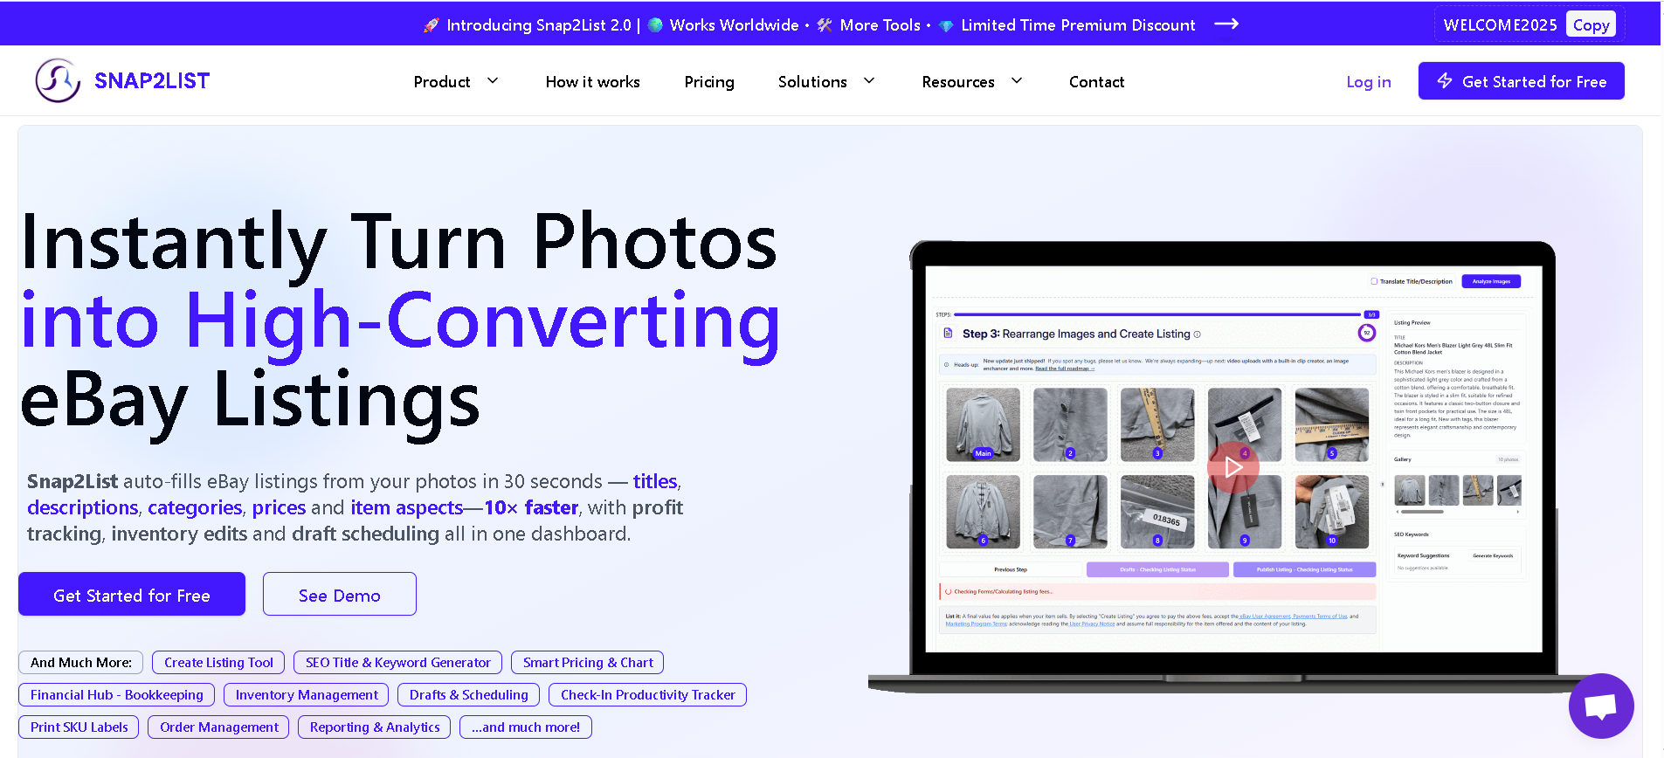Click the Snap2List logo icon

click(58, 81)
